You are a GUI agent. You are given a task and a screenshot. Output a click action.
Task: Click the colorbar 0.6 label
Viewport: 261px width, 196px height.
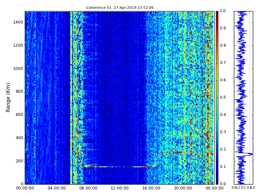point(223,80)
